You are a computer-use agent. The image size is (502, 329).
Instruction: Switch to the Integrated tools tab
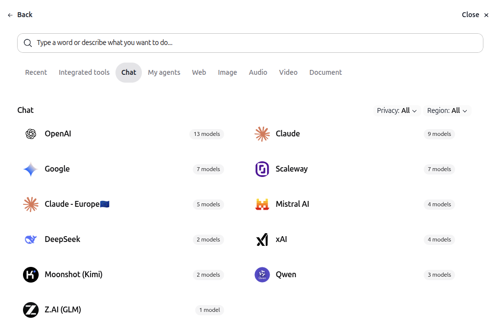(84, 72)
